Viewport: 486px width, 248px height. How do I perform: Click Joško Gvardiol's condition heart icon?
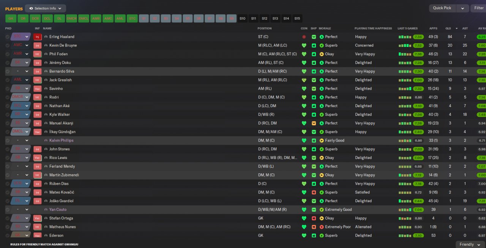[304, 201]
